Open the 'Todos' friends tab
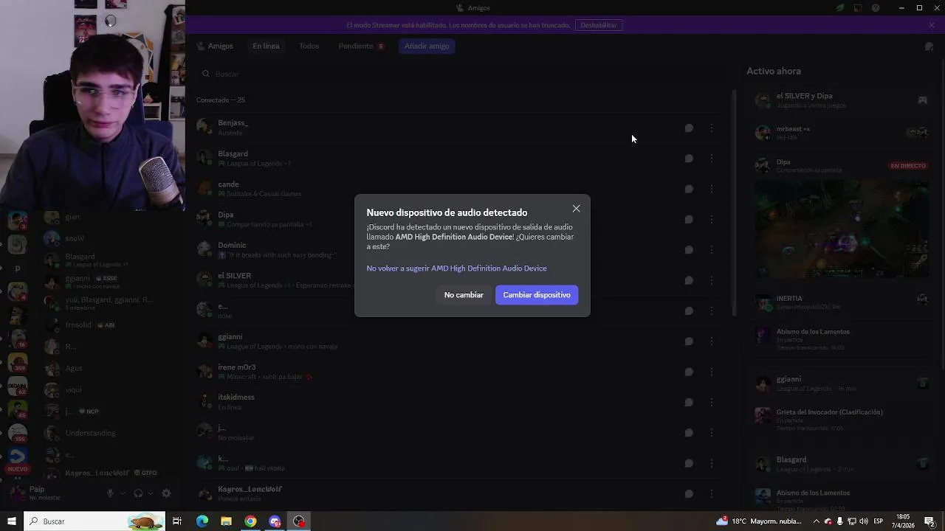Viewport: 945px width, 531px height. click(x=309, y=46)
